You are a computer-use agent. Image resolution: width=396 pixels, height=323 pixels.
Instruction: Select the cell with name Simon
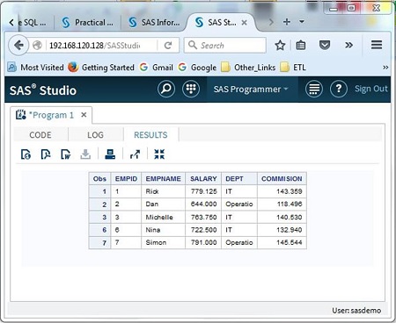pyautogui.click(x=164, y=242)
